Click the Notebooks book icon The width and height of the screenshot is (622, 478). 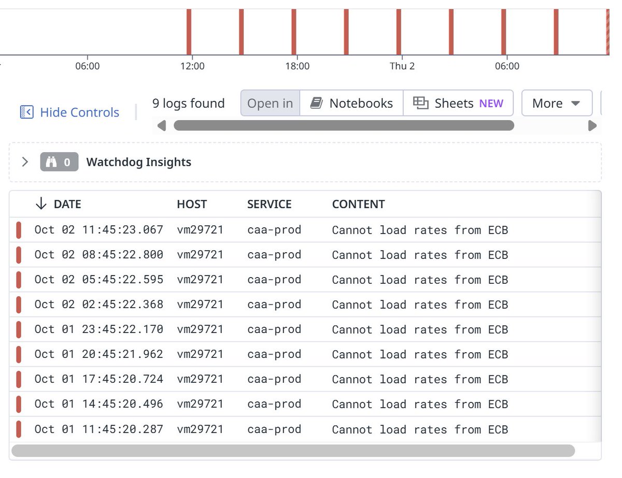316,103
